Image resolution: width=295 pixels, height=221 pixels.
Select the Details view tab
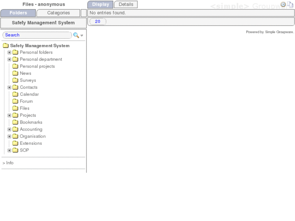pos(126,4)
